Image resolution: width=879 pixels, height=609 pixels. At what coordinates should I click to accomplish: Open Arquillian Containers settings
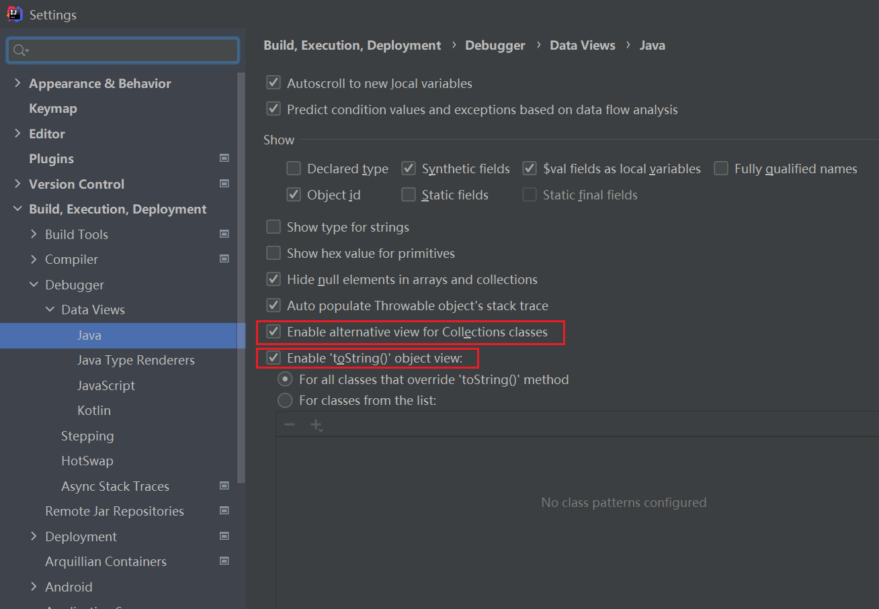(106, 561)
